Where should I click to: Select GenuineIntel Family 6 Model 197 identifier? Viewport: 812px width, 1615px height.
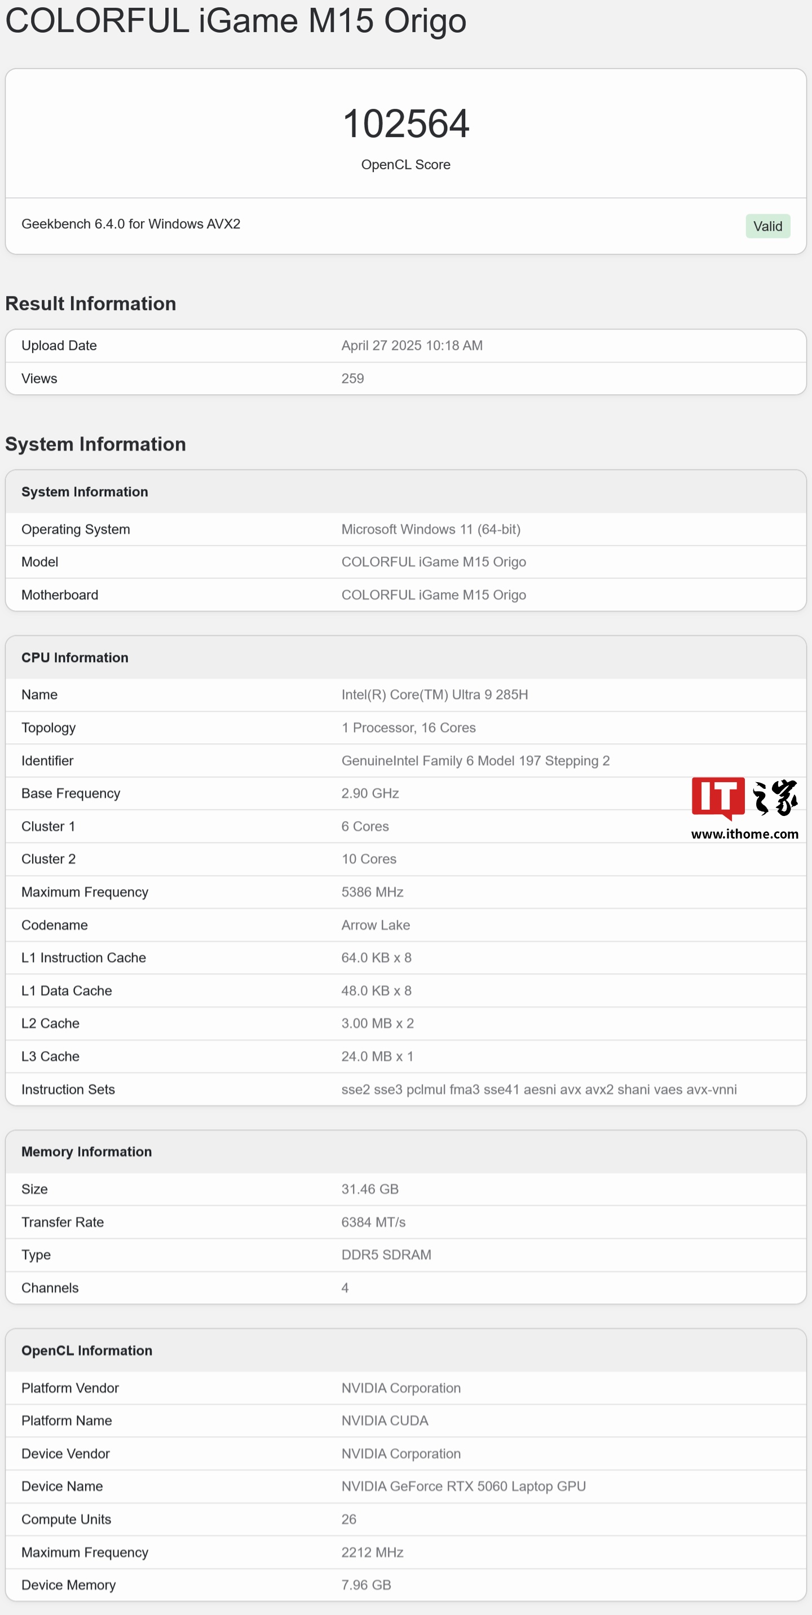[475, 761]
